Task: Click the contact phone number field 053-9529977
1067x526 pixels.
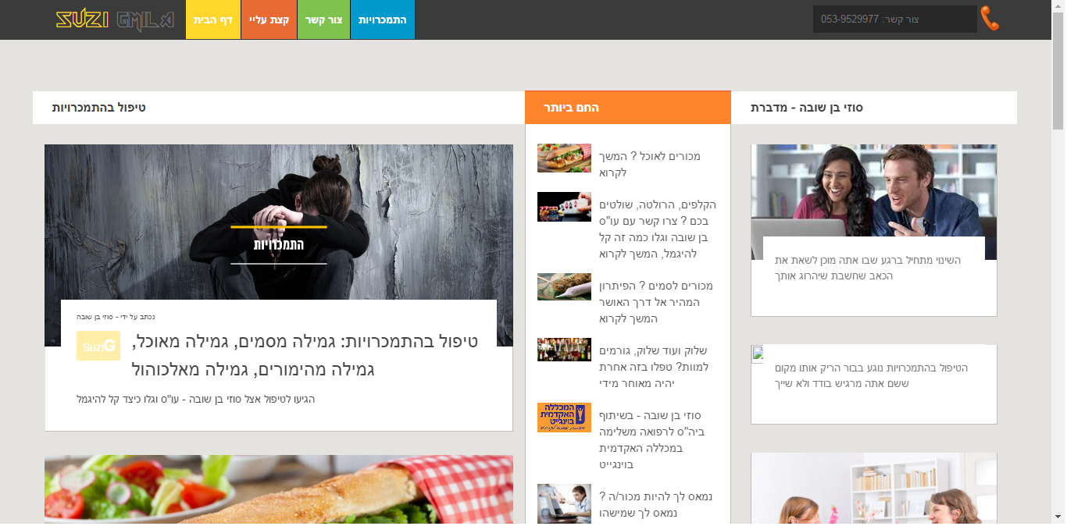Action: tap(894, 20)
